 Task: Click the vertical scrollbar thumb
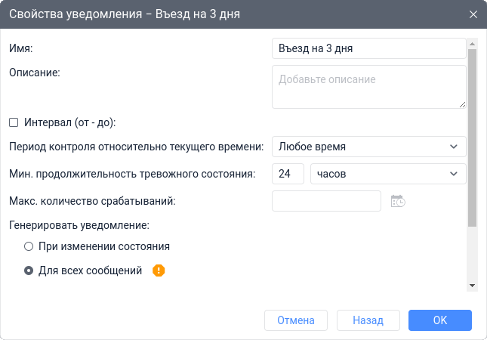tap(473, 136)
